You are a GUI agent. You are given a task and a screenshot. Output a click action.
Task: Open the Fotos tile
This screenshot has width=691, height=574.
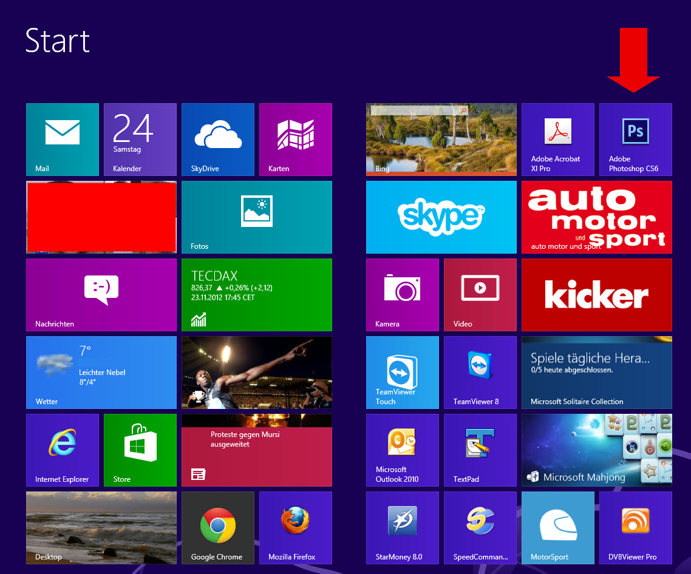(257, 217)
